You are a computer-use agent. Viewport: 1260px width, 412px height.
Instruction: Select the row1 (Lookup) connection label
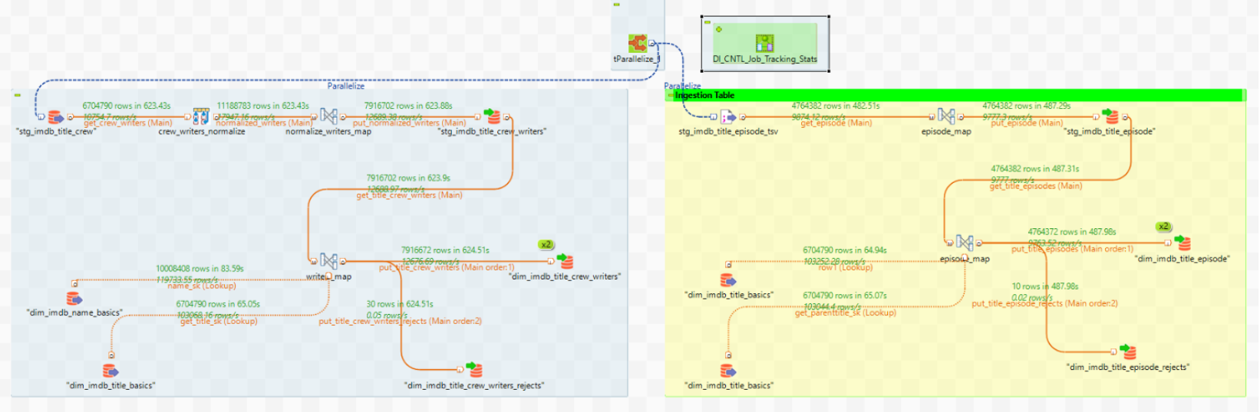(x=845, y=267)
